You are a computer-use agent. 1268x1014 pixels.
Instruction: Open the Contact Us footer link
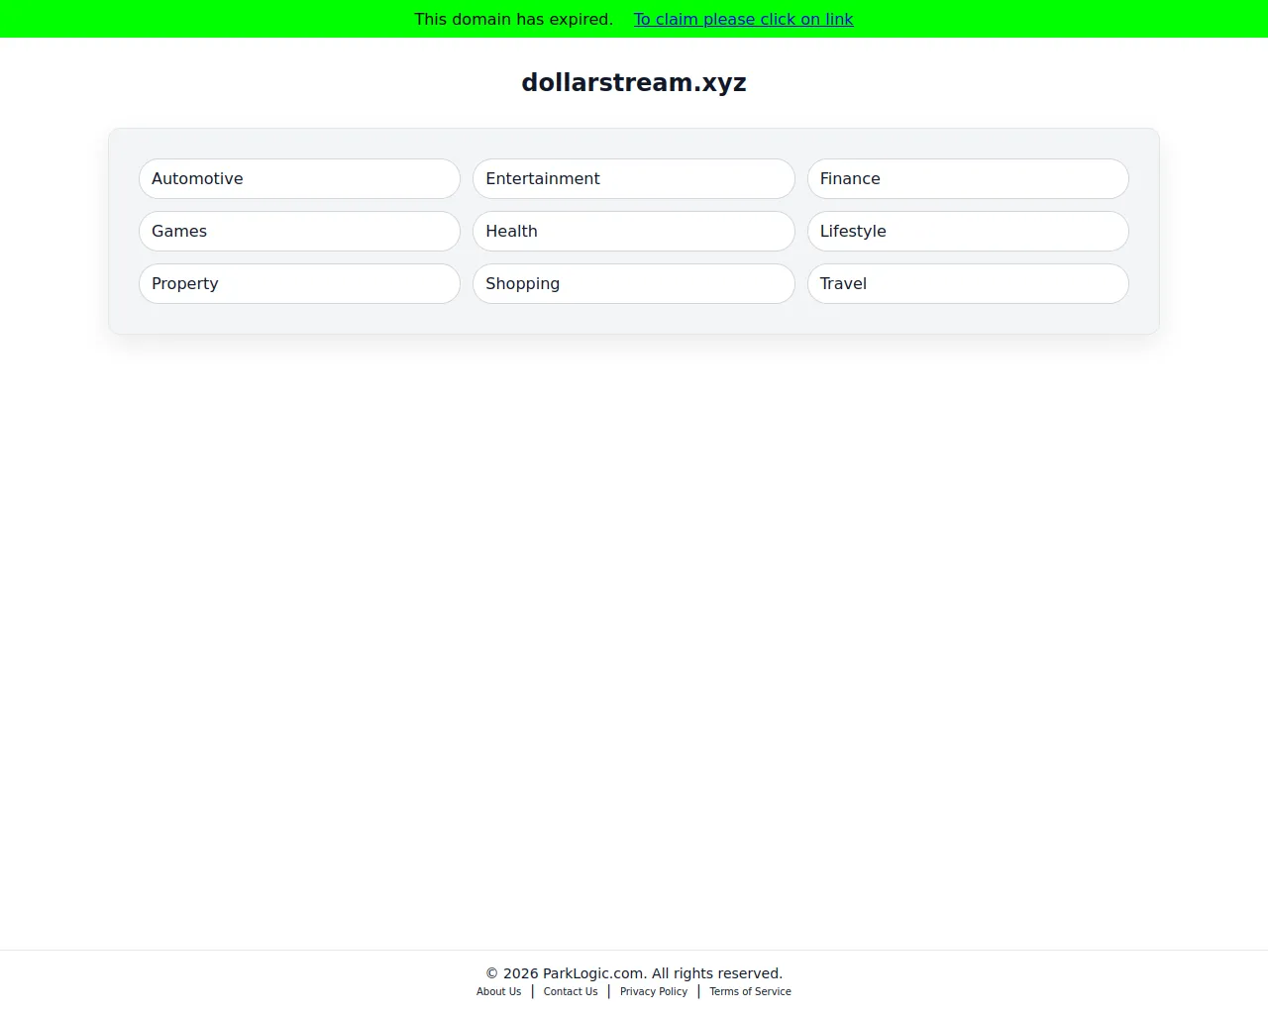571,991
